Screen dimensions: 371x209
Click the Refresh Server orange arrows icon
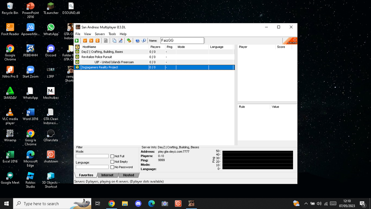point(97,41)
